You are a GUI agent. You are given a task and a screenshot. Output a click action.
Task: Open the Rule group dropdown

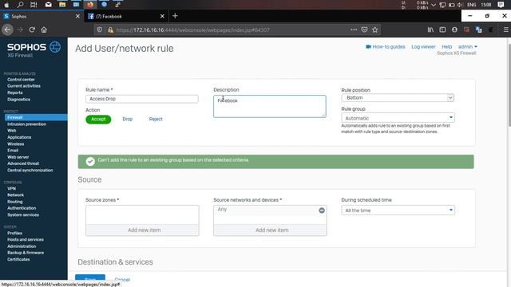398,118
